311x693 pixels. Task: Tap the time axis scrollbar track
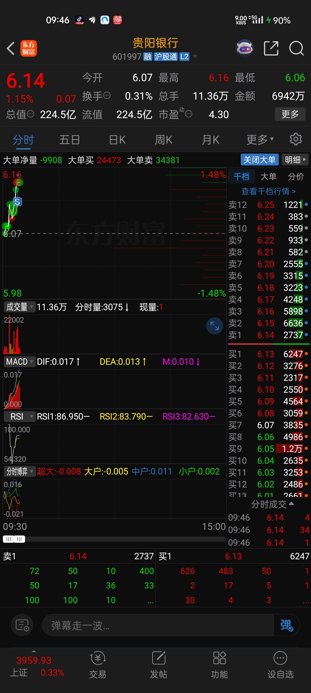click(125, 539)
